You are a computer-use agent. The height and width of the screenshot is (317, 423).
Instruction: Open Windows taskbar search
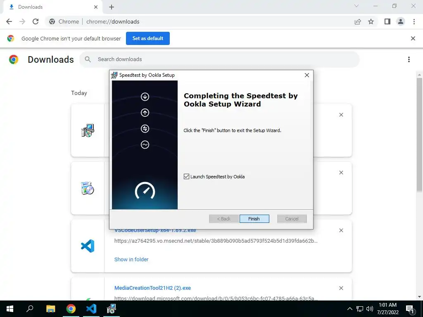(30, 309)
